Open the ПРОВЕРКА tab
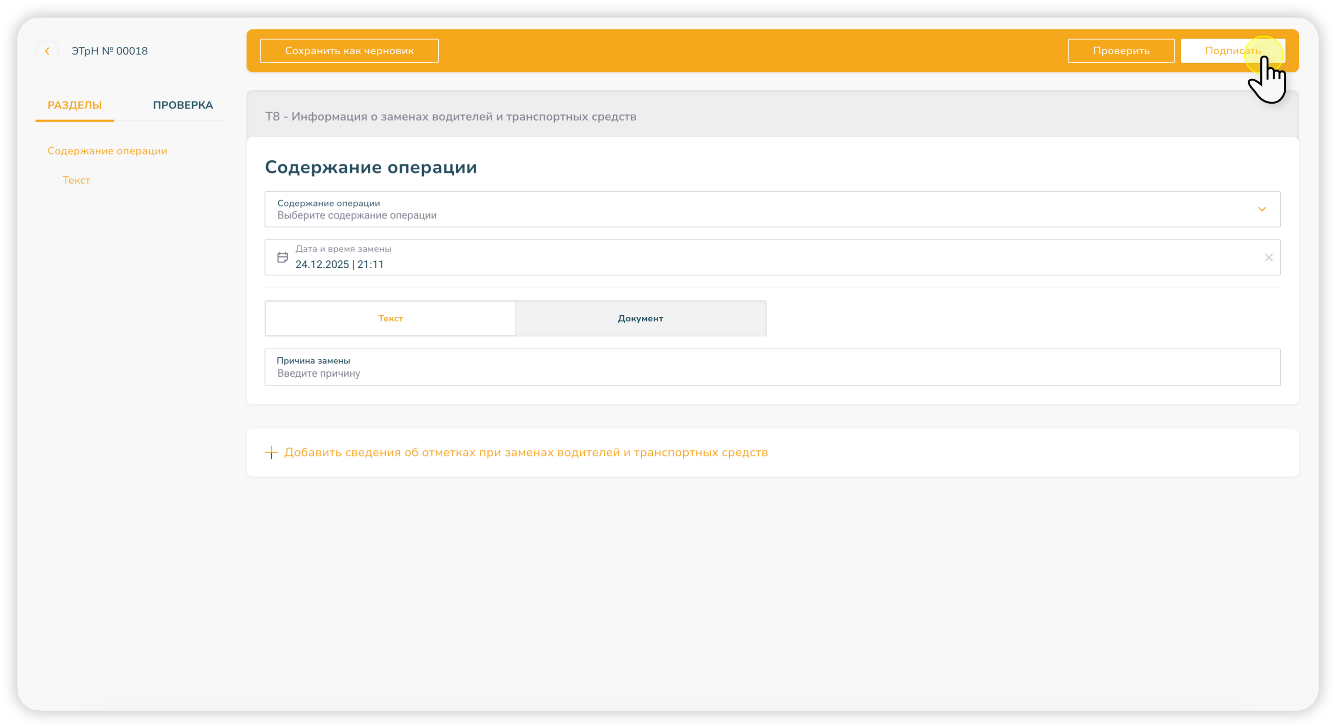The width and height of the screenshot is (1336, 728). point(183,105)
